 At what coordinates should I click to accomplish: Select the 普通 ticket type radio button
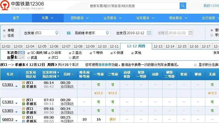tap(212, 30)
